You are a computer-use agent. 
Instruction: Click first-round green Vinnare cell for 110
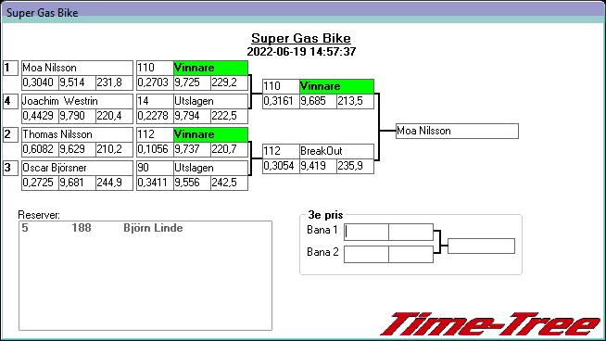(210, 68)
